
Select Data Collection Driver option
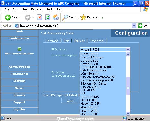click(103, 70)
